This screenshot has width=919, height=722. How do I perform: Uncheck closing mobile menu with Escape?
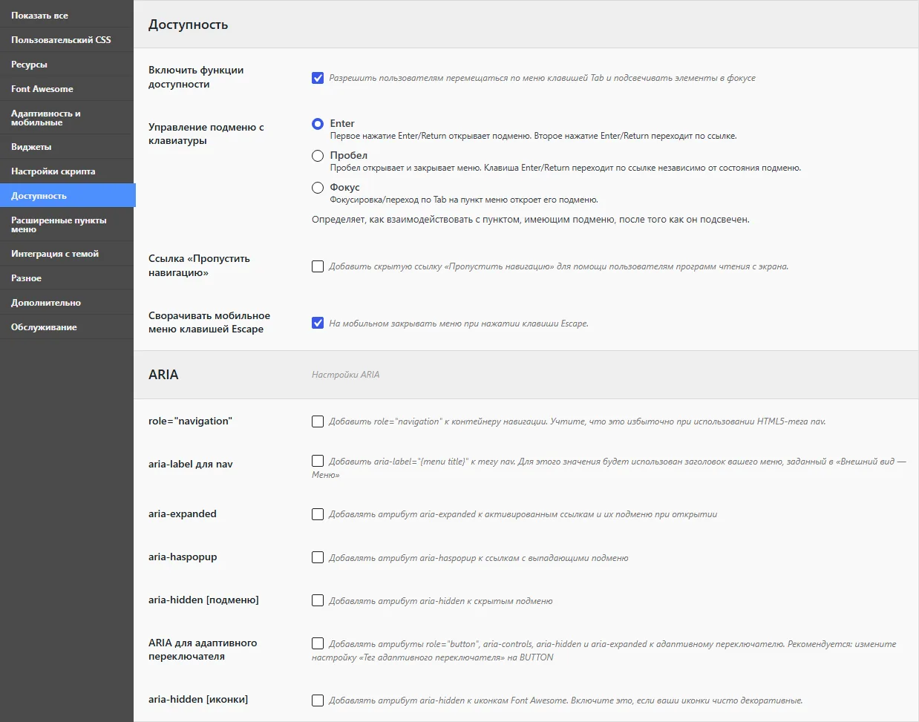(x=318, y=323)
